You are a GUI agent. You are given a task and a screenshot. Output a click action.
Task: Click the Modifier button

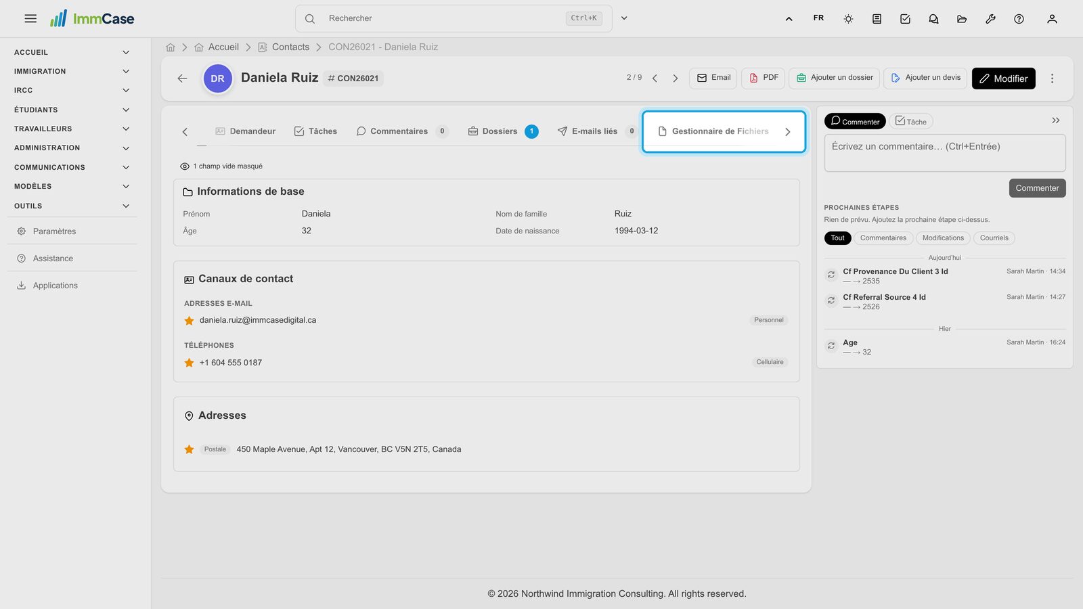pyautogui.click(x=1004, y=78)
